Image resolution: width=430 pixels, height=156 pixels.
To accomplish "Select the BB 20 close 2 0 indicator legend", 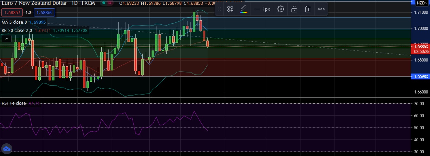I will point(17,31).
